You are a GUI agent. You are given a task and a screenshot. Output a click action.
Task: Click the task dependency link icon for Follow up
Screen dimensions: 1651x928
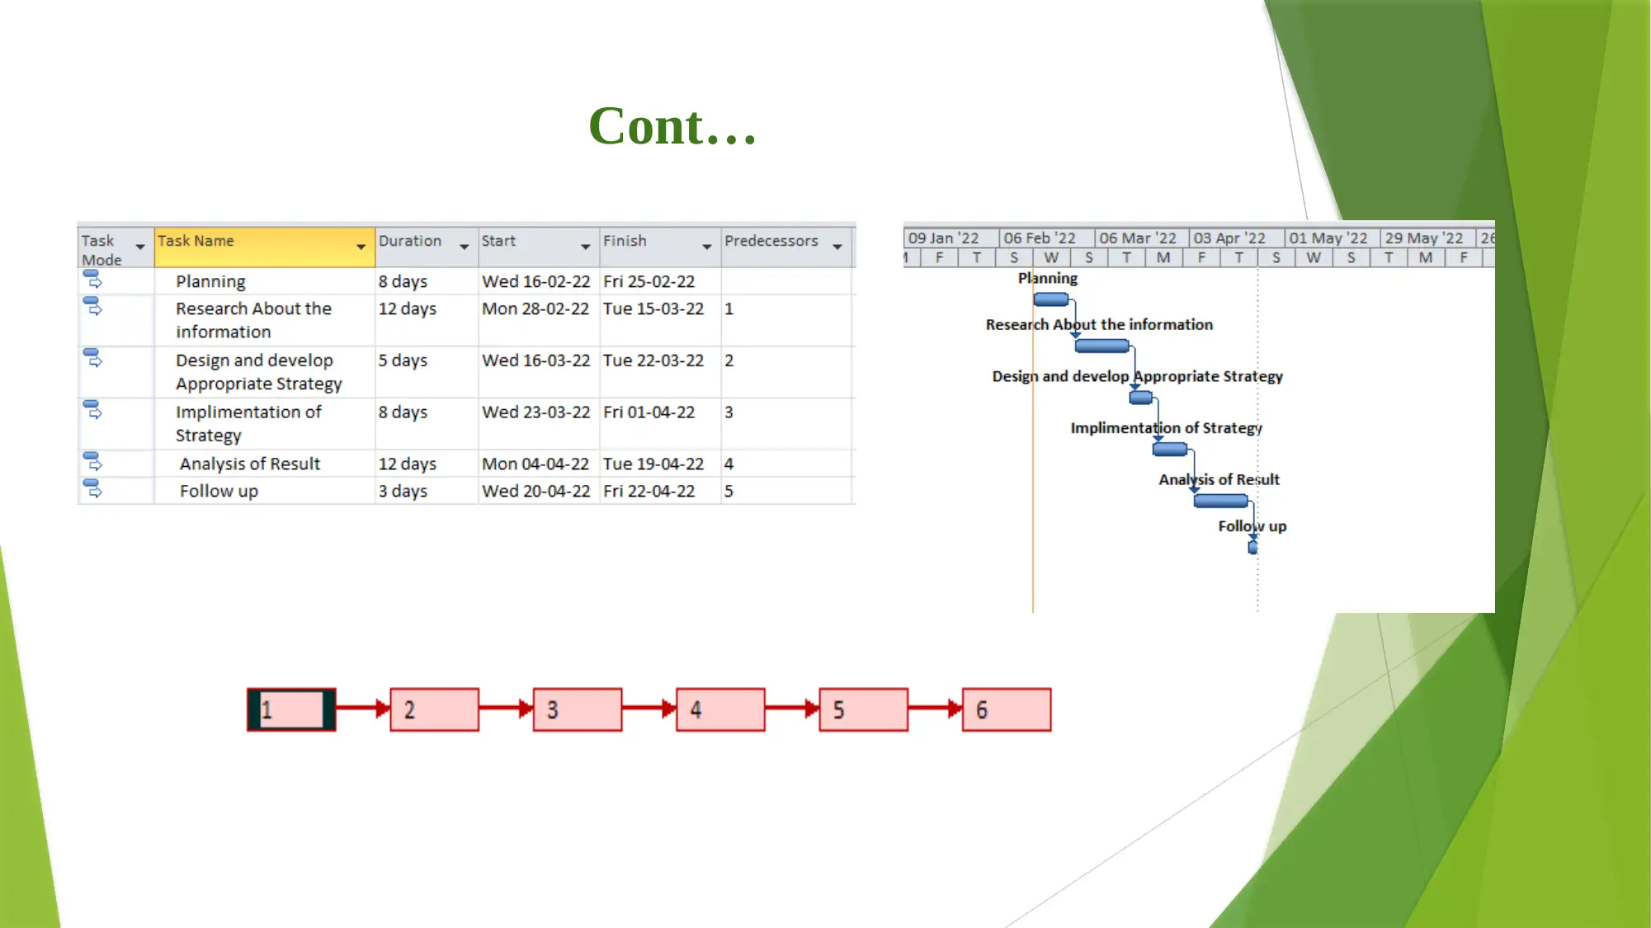93,489
